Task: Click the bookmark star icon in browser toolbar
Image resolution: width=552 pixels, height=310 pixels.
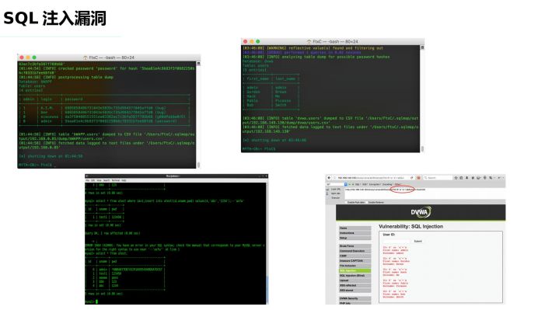Action: (456, 178)
